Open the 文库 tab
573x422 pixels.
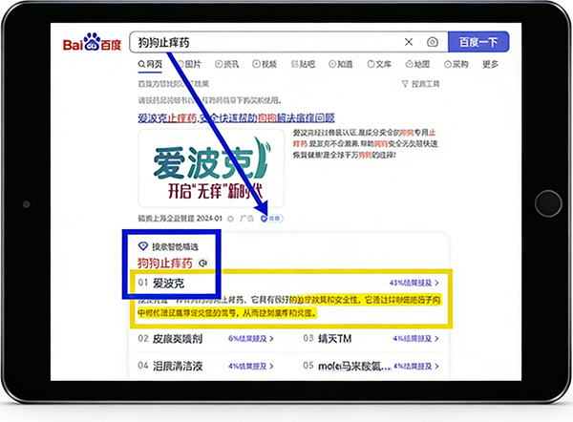click(x=378, y=66)
